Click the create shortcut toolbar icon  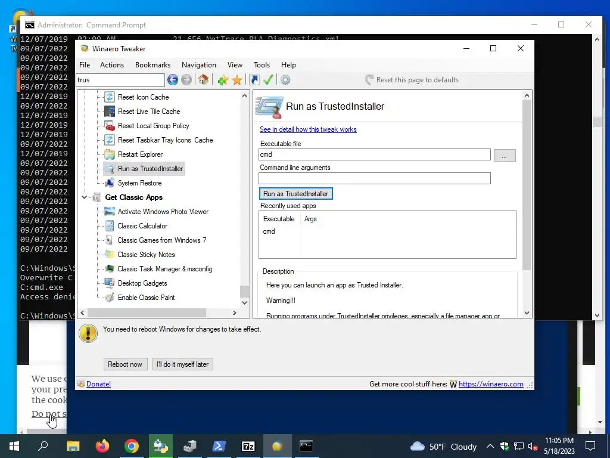pyautogui.click(x=254, y=80)
